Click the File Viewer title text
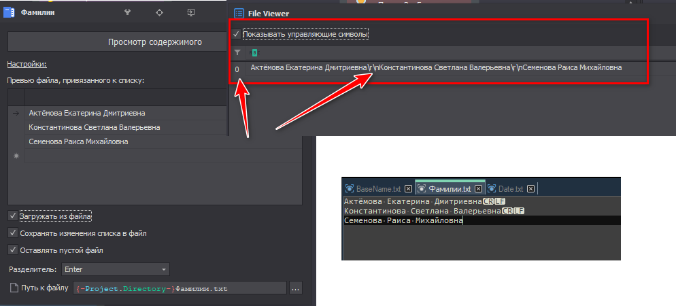This screenshot has width=676, height=306. coord(269,14)
